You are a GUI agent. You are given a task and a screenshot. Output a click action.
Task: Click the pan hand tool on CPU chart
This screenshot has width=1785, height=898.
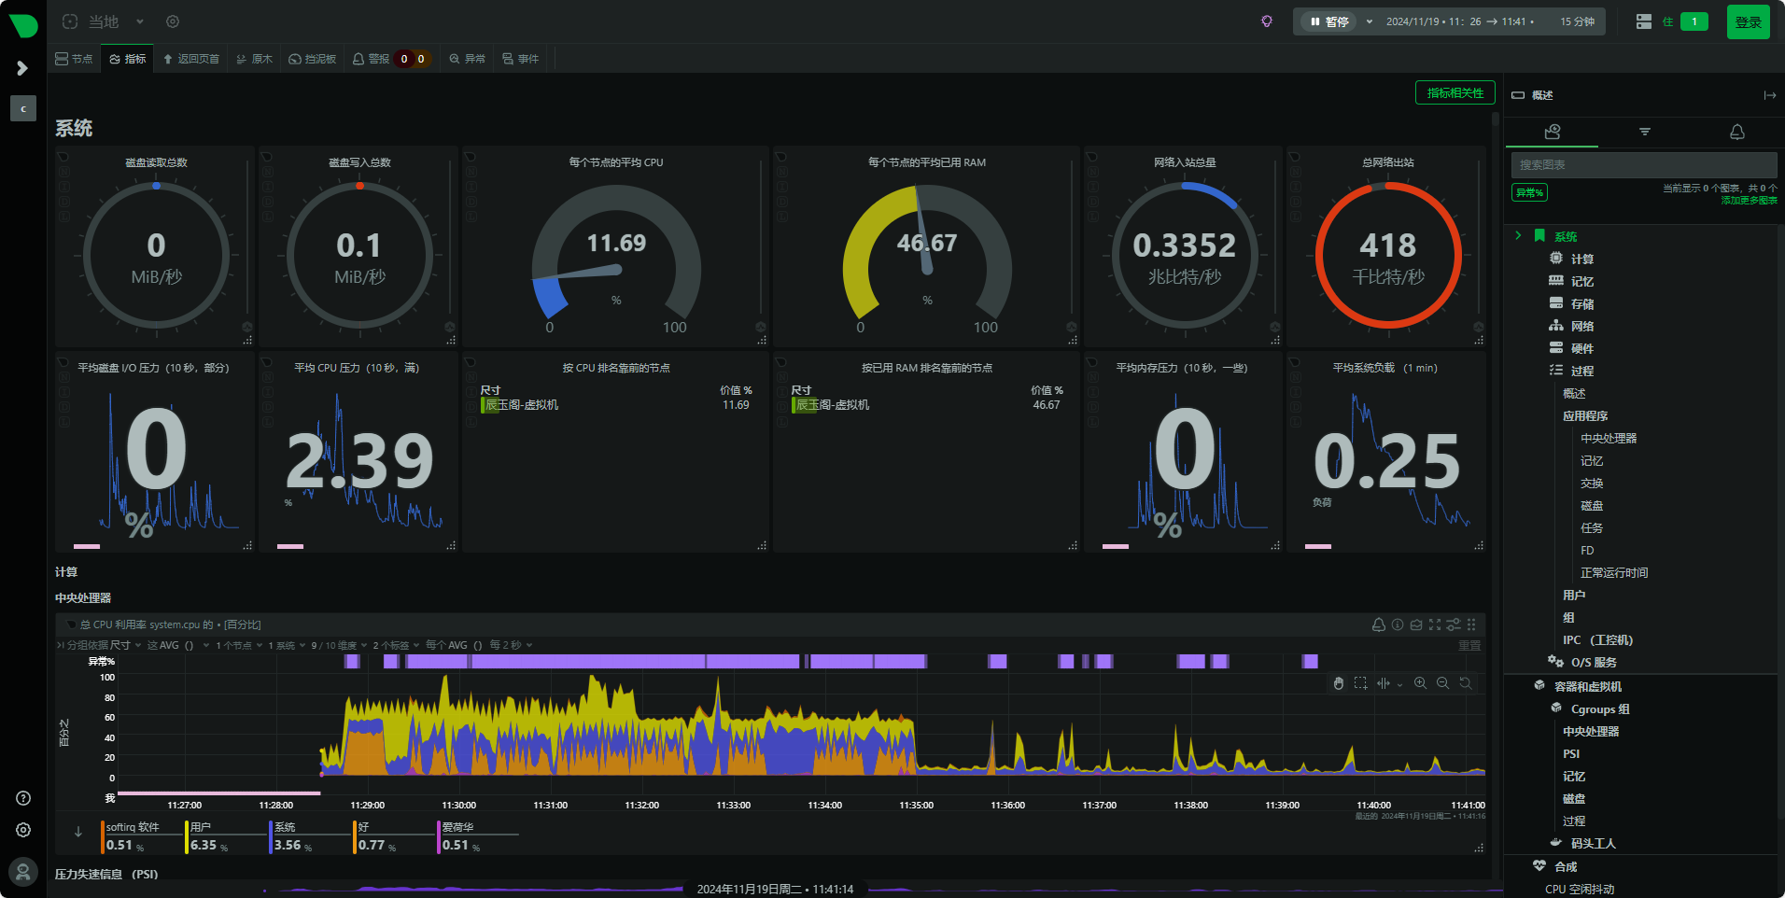coord(1338,683)
